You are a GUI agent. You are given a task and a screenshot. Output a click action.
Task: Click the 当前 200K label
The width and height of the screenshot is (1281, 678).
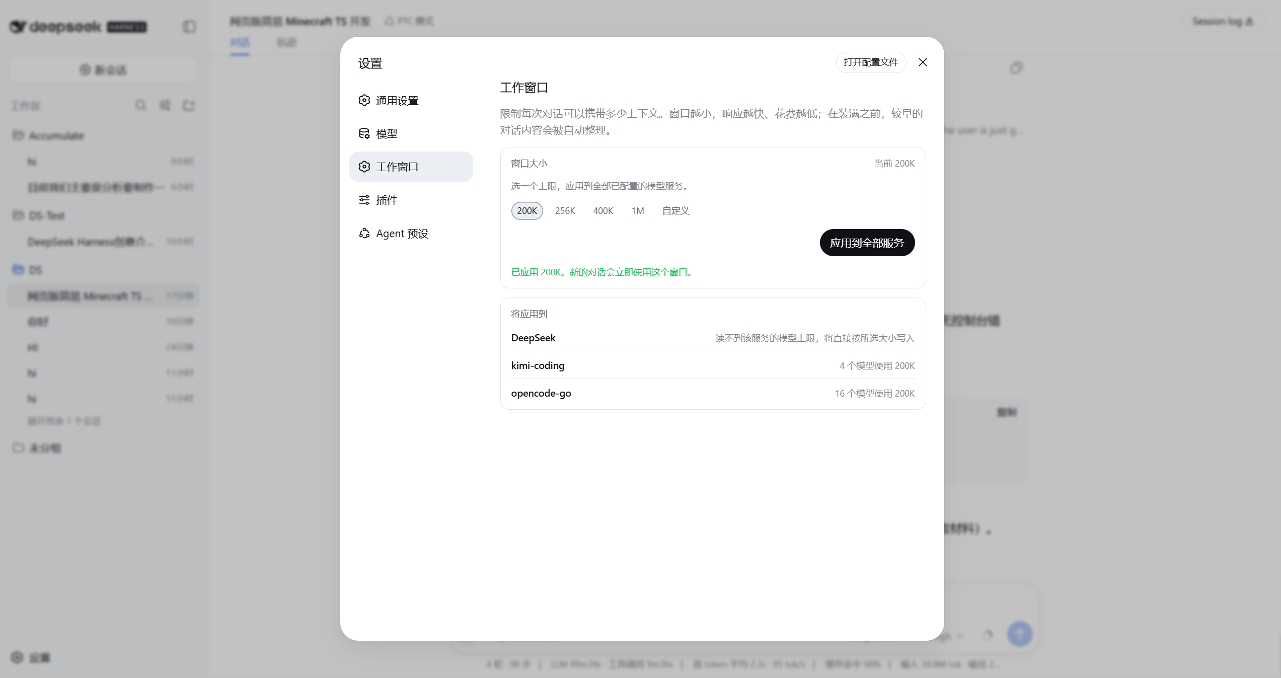click(x=894, y=163)
